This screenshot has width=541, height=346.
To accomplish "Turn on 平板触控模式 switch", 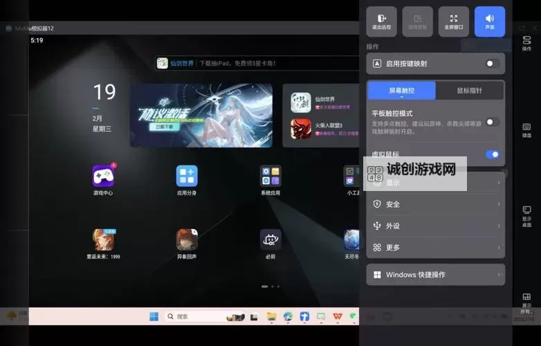I will (492, 122).
